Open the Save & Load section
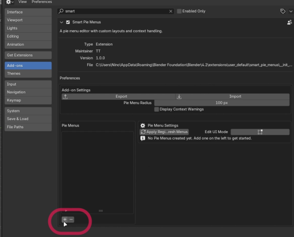This screenshot has height=237, width=294. pyautogui.click(x=28, y=119)
